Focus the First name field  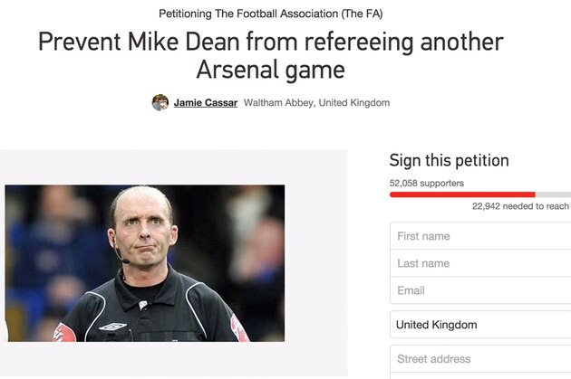480,236
